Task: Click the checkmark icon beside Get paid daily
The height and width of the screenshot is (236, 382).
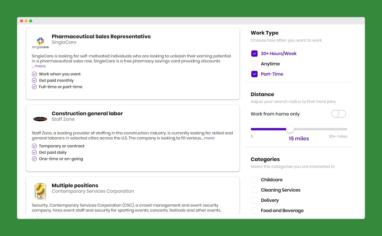Action: [34, 153]
